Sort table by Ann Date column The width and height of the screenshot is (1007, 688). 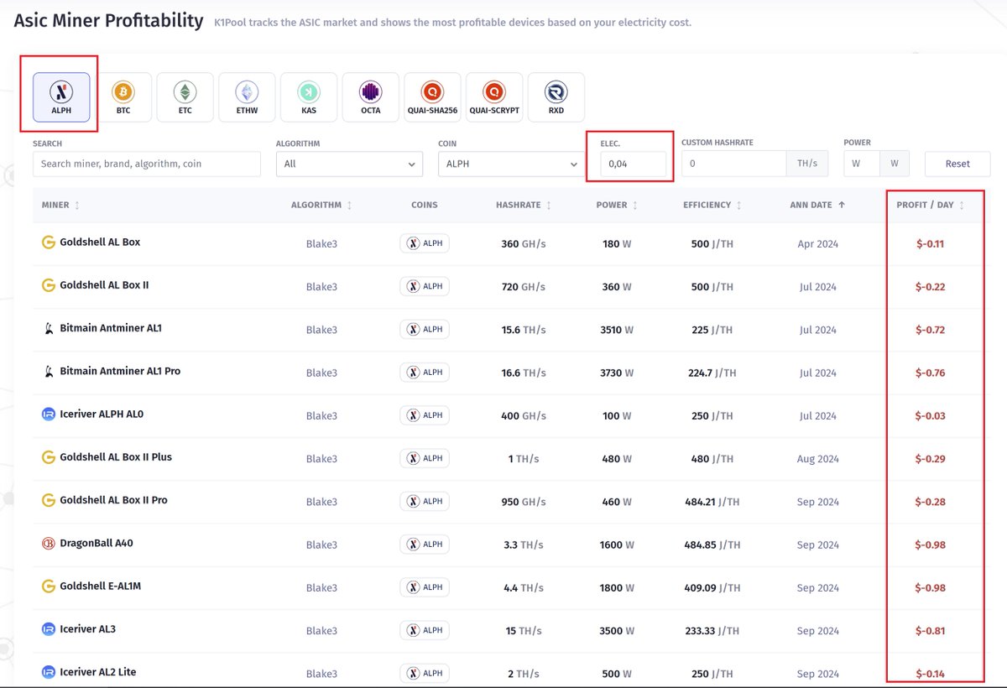[817, 205]
